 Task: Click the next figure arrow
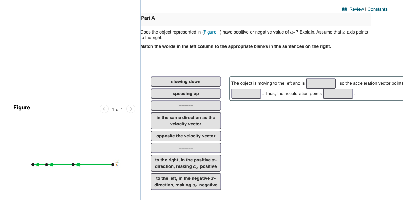(131, 109)
